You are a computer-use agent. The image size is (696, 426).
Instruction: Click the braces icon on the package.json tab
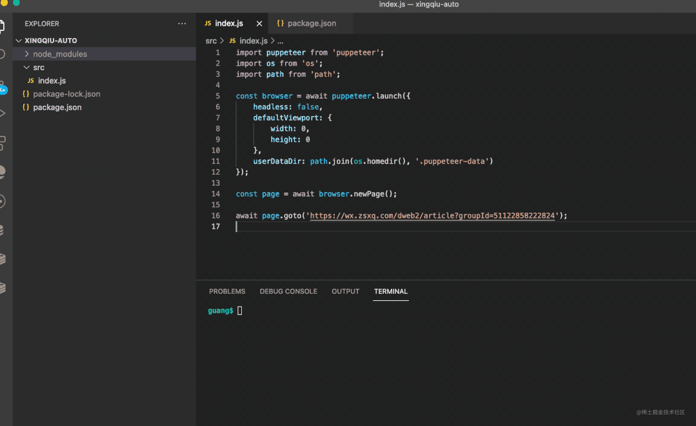280,23
